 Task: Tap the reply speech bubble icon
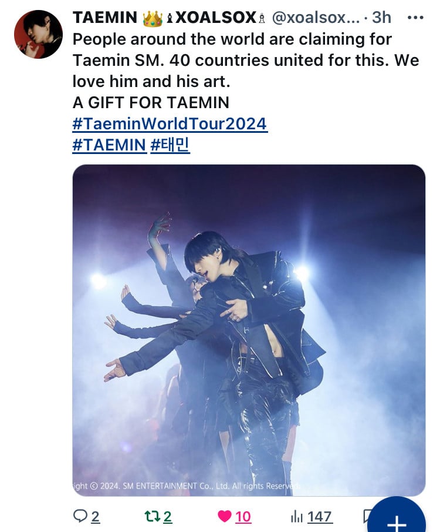80,516
